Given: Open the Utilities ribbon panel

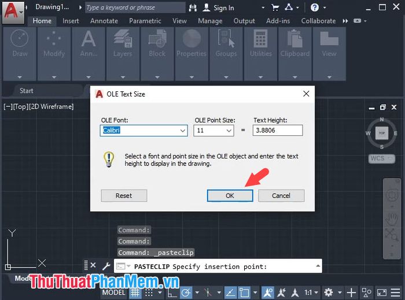Looking at the screenshot, I should (260, 54).
